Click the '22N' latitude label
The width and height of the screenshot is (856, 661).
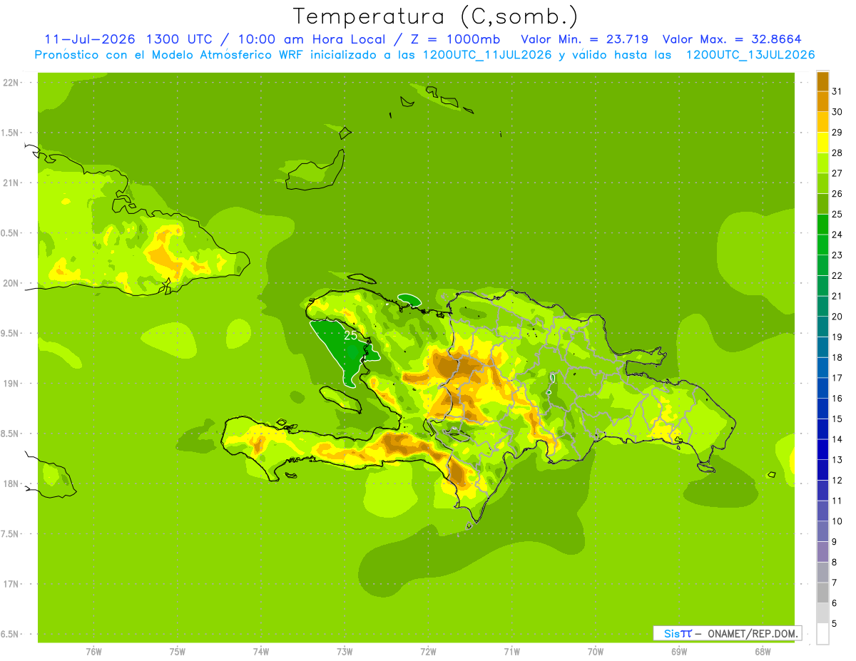12,83
